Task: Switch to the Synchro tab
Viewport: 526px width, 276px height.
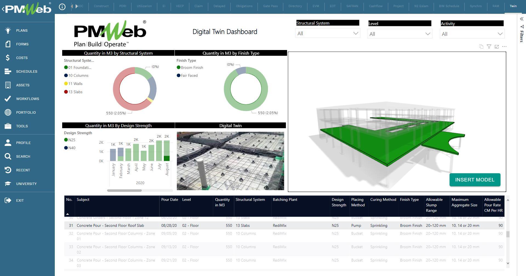Action: tap(476, 6)
